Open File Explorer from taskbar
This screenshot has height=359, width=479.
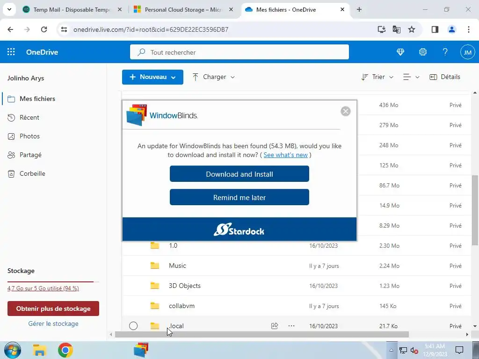(40, 350)
